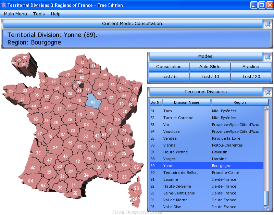Select Vienne row number 86

coord(207,145)
